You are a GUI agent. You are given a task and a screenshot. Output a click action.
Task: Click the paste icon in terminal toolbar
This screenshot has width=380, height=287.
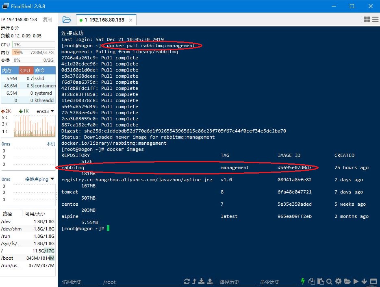coord(320,281)
